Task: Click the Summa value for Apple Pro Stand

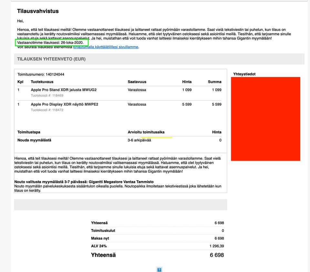Action: [217, 90]
